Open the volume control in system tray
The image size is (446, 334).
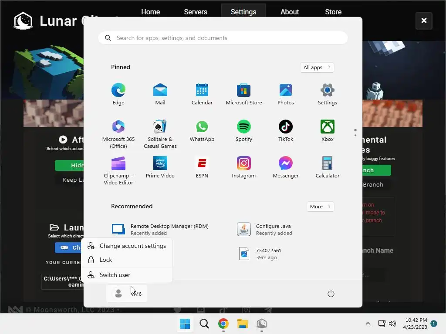tap(392, 324)
